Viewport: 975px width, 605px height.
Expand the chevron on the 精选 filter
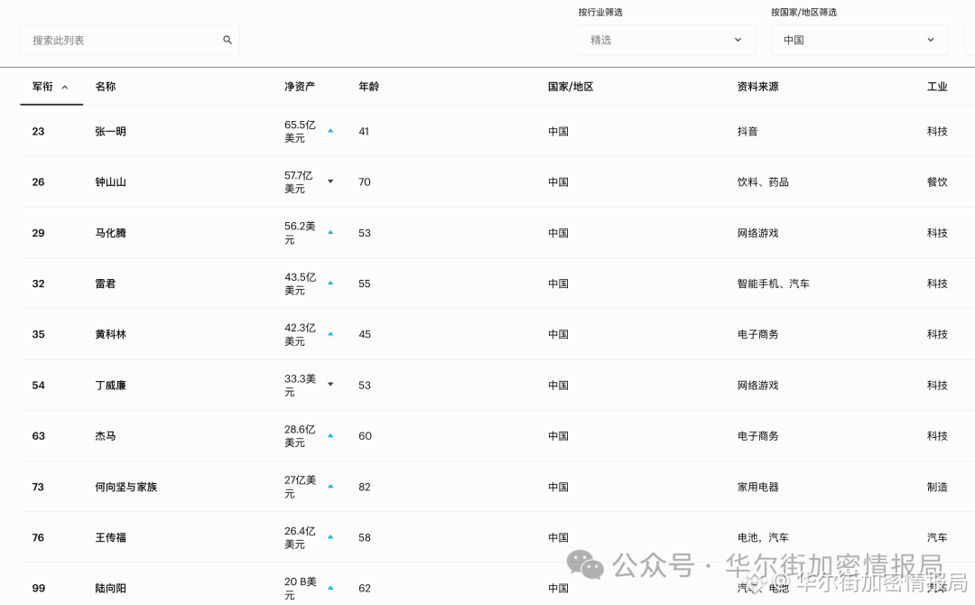coord(738,40)
